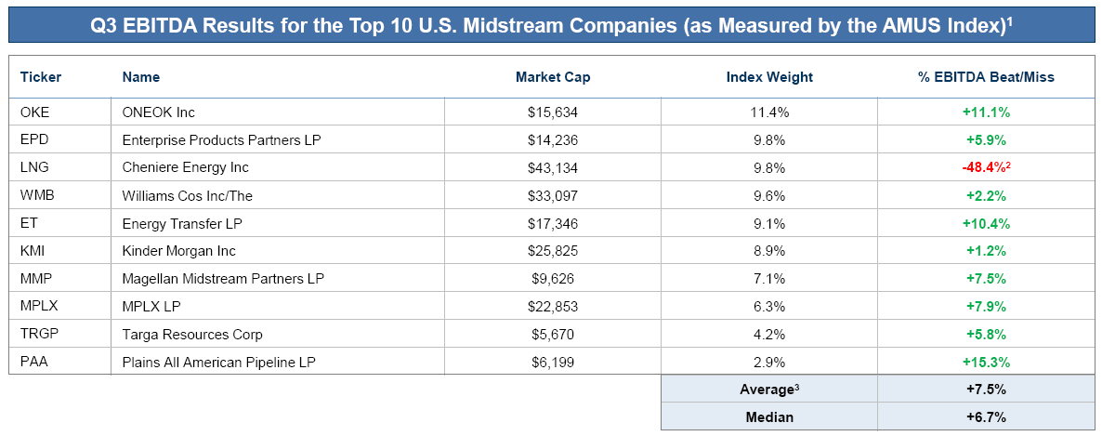The image size is (1102, 436).
Task: Click the Ticker column header
Action: click(41, 77)
